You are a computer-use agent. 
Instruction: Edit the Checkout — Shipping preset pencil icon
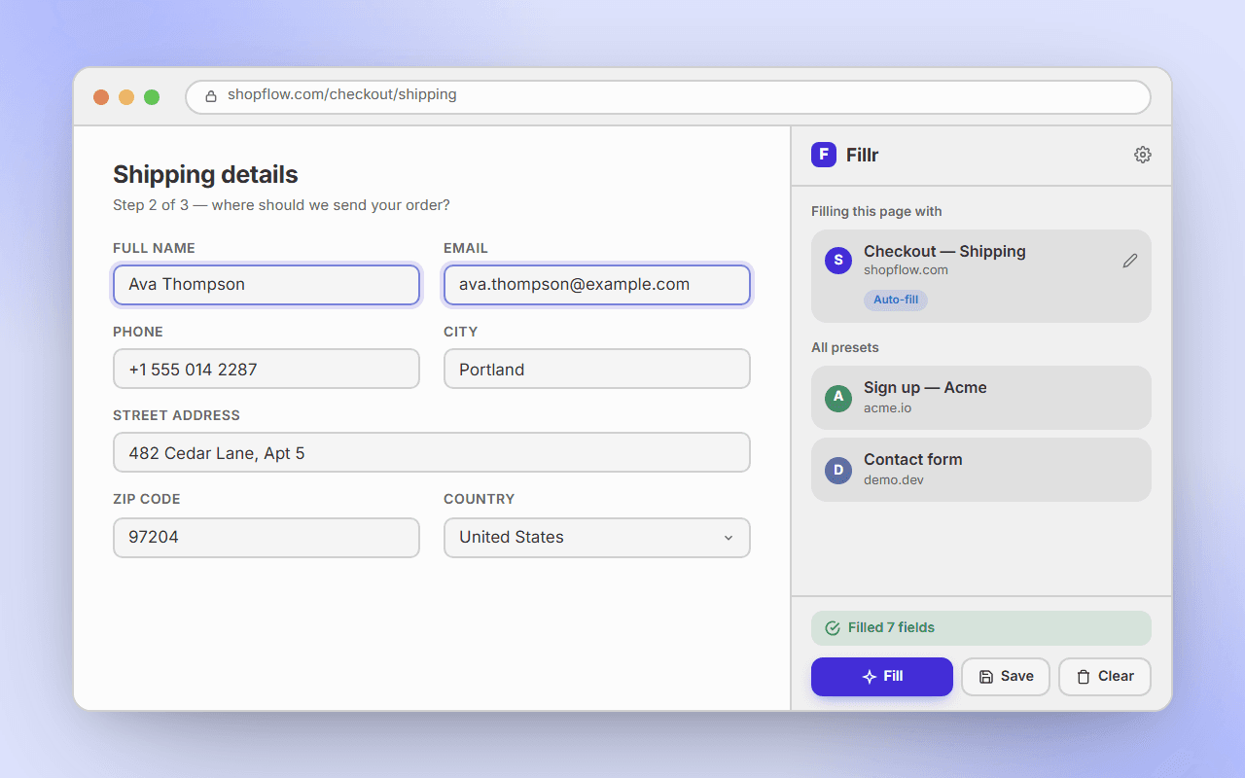click(x=1129, y=261)
